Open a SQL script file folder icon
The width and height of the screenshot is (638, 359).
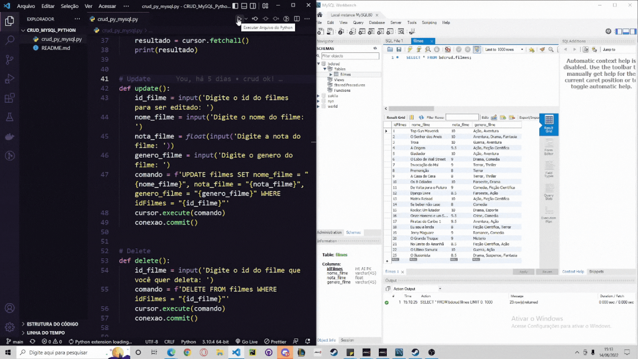[390, 50]
